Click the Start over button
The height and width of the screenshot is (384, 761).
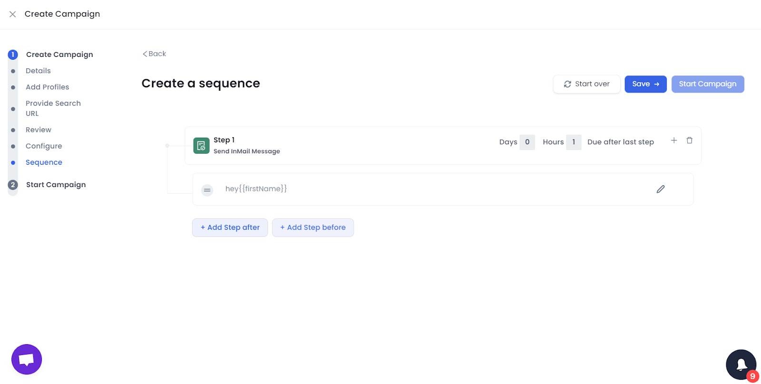click(586, 84)
